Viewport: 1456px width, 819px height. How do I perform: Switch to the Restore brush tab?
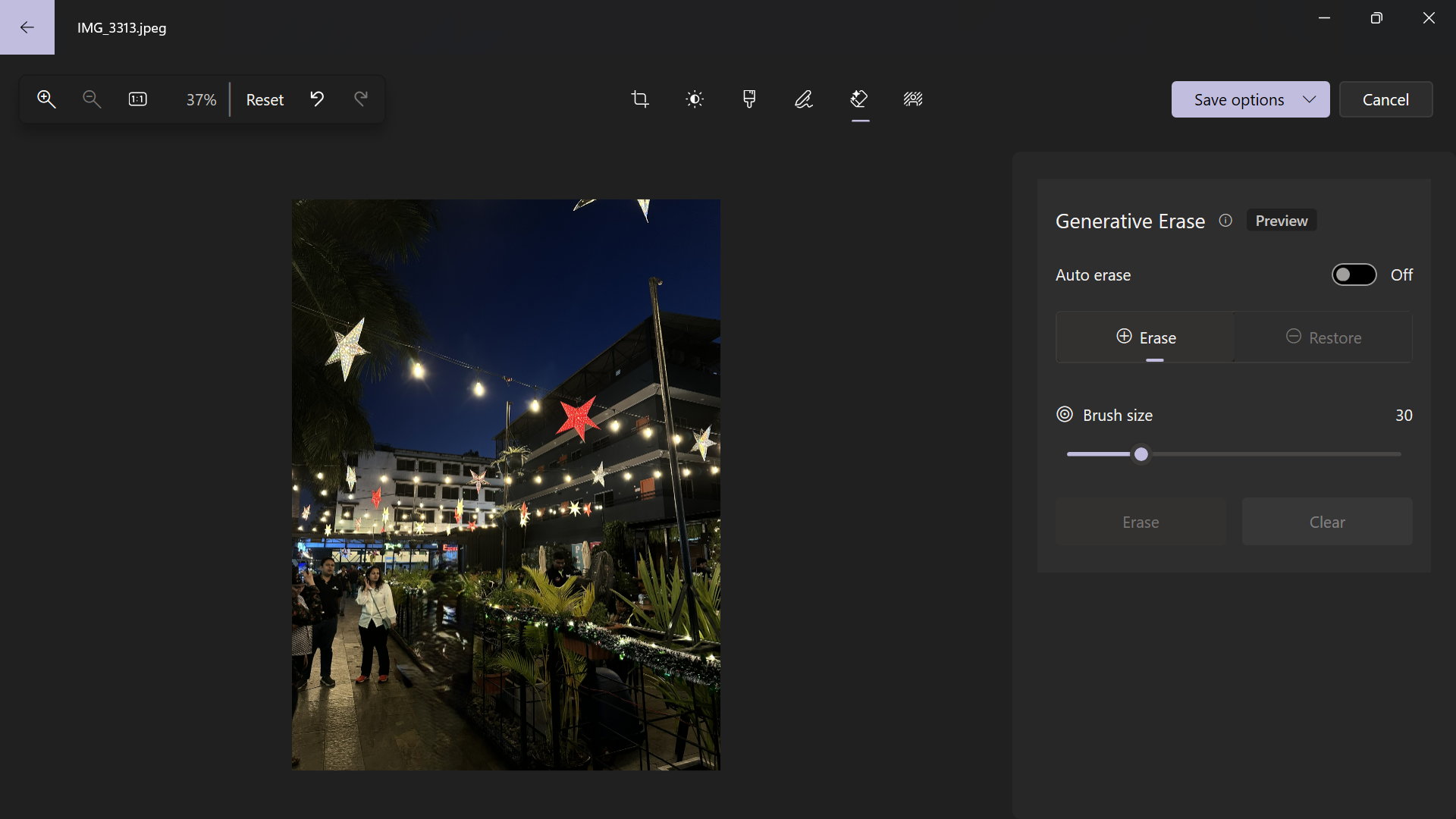click(x=1323, y=337)
